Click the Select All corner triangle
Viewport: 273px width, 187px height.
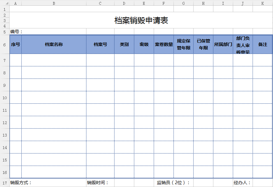click(x=5, y=3)
